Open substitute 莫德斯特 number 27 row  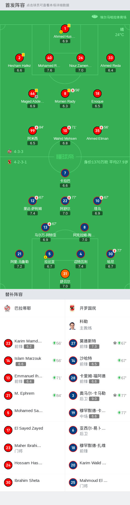(97, 343)
